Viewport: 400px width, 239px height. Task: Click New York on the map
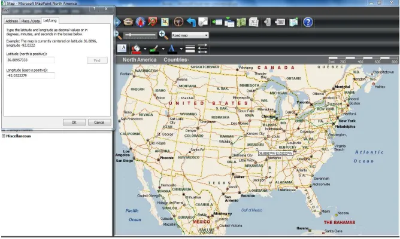pyautogui.click(x=347, y=121)
